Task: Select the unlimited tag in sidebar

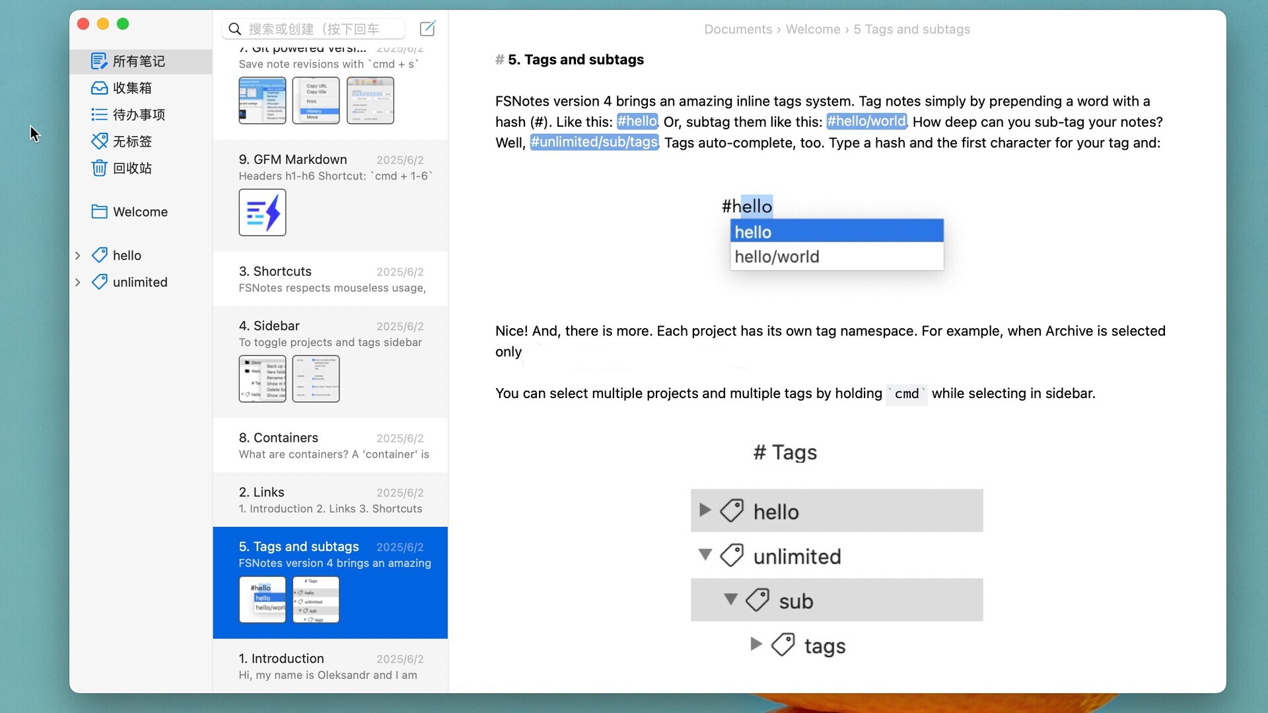Action: [x=140, y=283]
